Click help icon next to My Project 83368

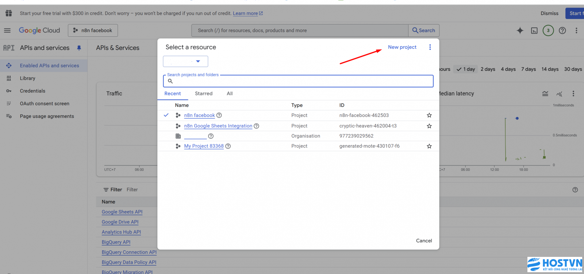pyautogui.click(x=228, y=146)
